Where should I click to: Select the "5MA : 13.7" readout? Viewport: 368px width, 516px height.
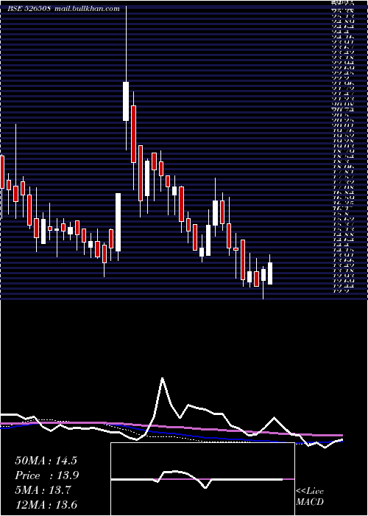[x=43, y=490]
